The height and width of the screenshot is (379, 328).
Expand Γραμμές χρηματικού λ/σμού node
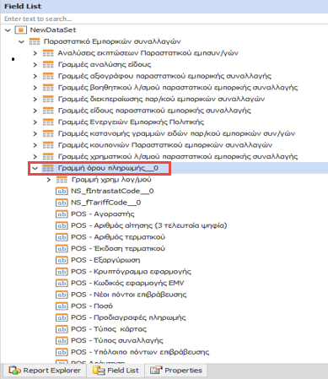click(x=35, y=157)
